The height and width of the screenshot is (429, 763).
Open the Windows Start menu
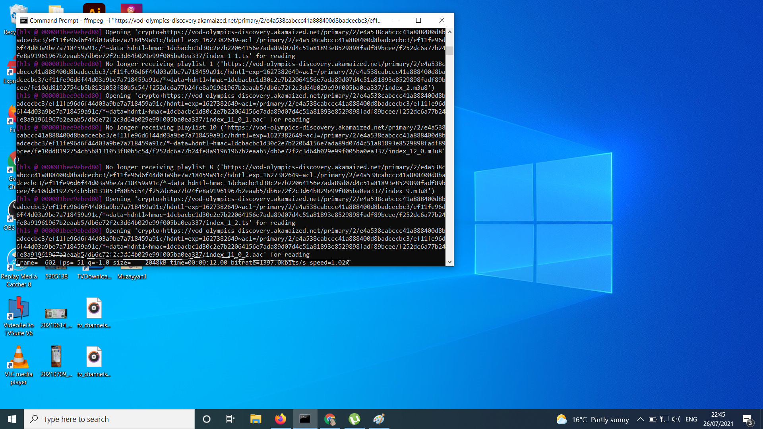12,419
